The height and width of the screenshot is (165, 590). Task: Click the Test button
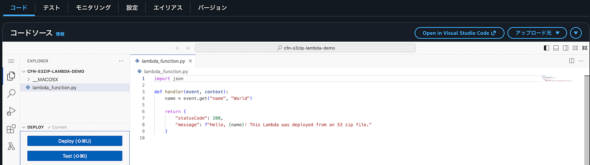click(75, 156)
